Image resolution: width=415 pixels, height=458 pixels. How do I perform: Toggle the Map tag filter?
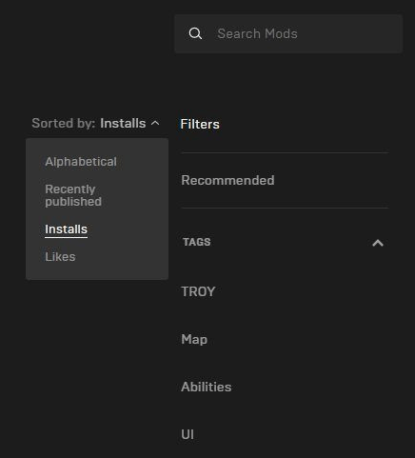(194, 339)
